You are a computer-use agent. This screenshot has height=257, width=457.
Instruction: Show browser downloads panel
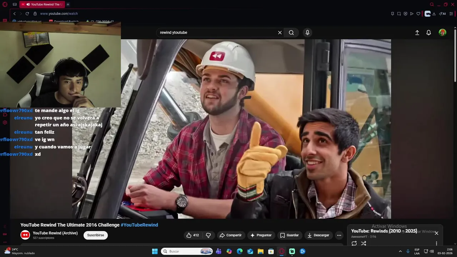[x=434, y=14]
